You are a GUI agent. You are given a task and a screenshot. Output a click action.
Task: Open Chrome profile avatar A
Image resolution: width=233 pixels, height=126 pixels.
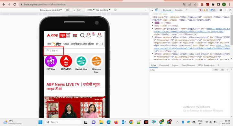(x=224, y=5)
